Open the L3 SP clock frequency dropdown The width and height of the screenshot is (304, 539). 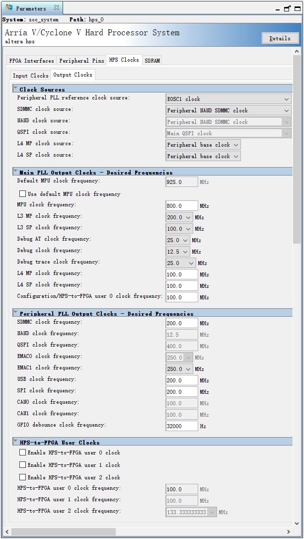click(179, 229)
